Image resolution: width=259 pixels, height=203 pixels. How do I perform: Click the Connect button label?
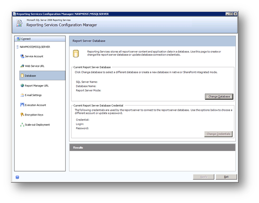[26, 39]
